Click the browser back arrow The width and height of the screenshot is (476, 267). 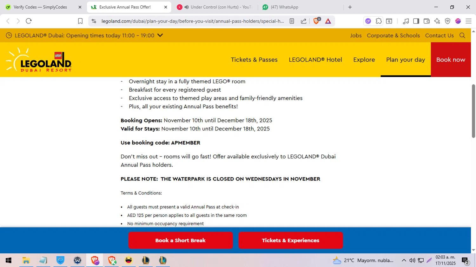pyautogui.click(x=8, y=21)
